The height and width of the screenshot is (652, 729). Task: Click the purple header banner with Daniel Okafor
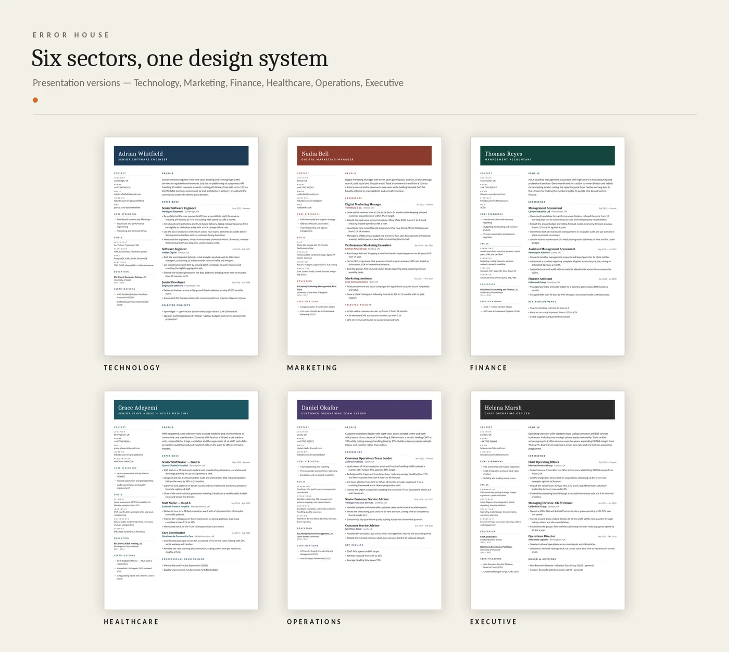point(364,410)
